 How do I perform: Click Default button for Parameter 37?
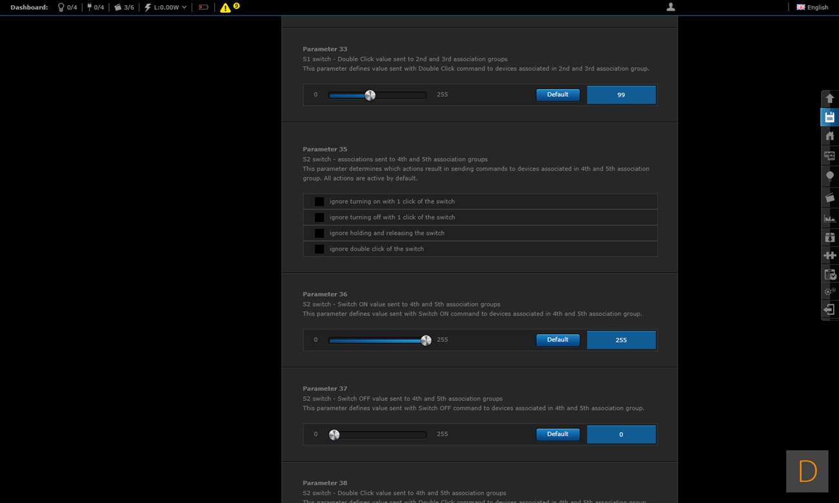pyautogui.click(x=558, y=435)
